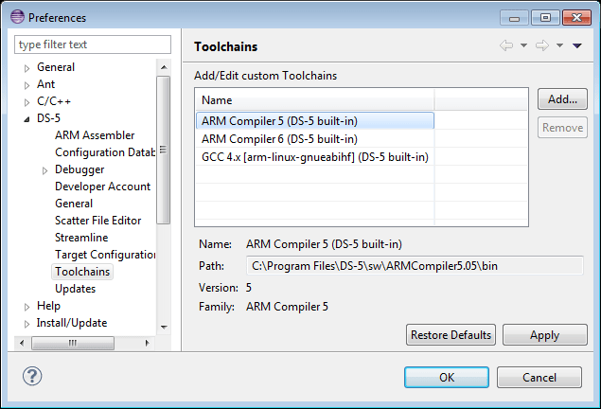Screen dimensions: 601x409
Task: Click the help question mark icon
Action: click(32, 376)
